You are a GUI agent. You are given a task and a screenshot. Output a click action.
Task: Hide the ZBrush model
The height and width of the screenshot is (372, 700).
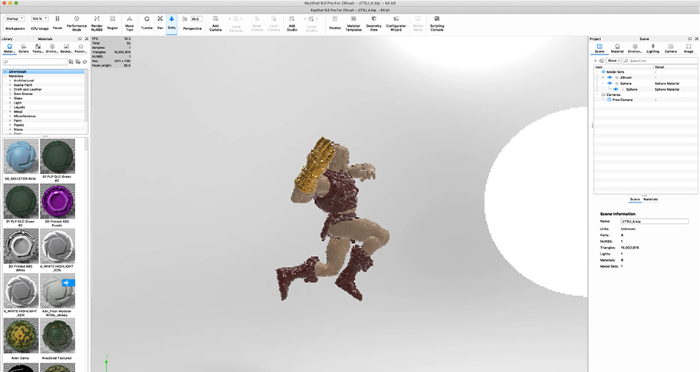610,77
